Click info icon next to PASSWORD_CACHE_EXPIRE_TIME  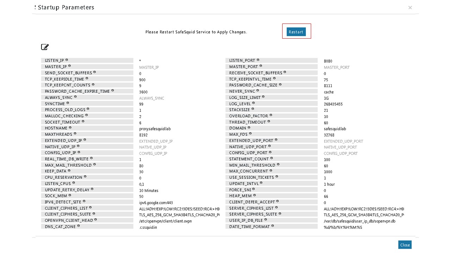[x=113, y=91]
